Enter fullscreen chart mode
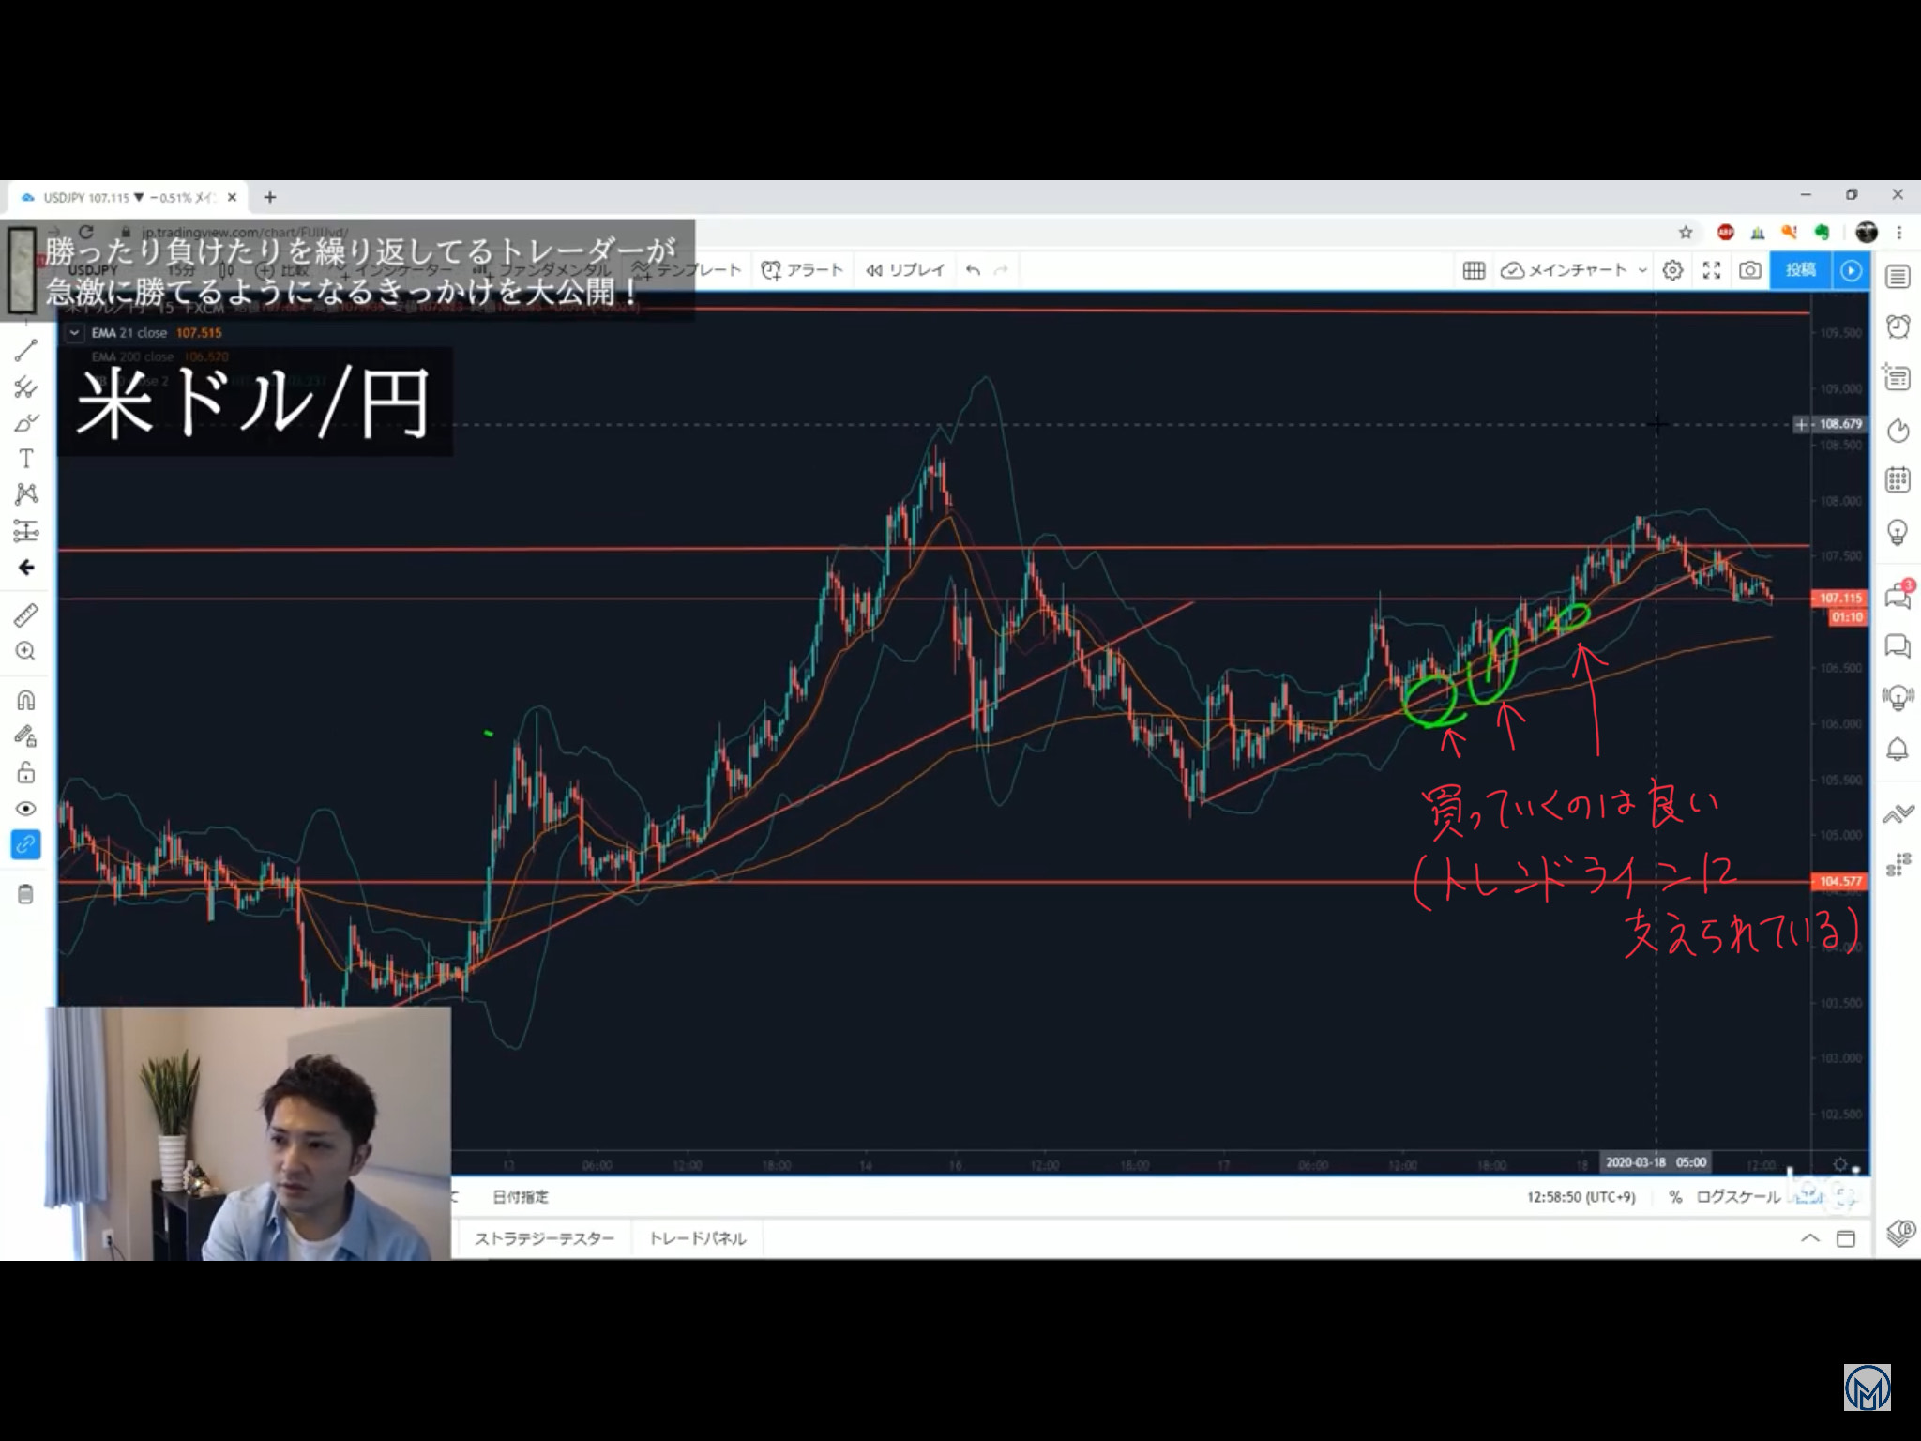This screenshot has height=1441, width=1921. 1712,270
